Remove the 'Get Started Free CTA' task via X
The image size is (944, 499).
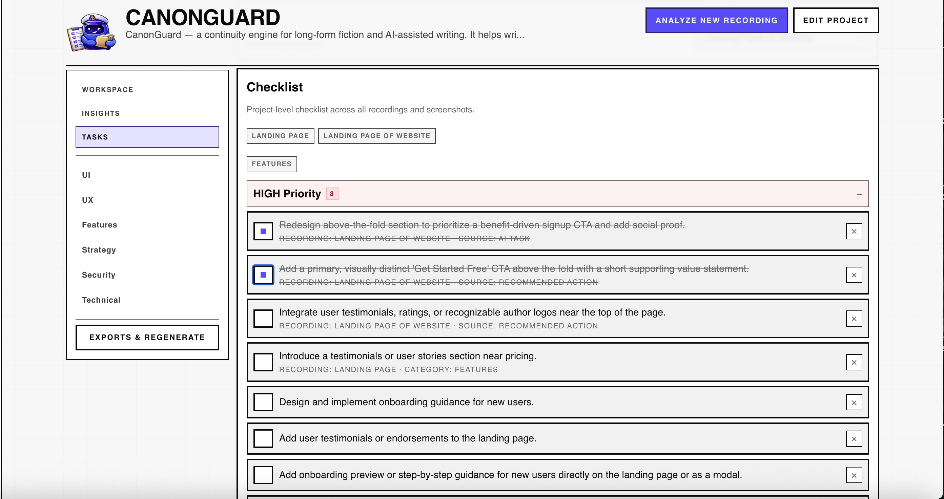(854, 275)
